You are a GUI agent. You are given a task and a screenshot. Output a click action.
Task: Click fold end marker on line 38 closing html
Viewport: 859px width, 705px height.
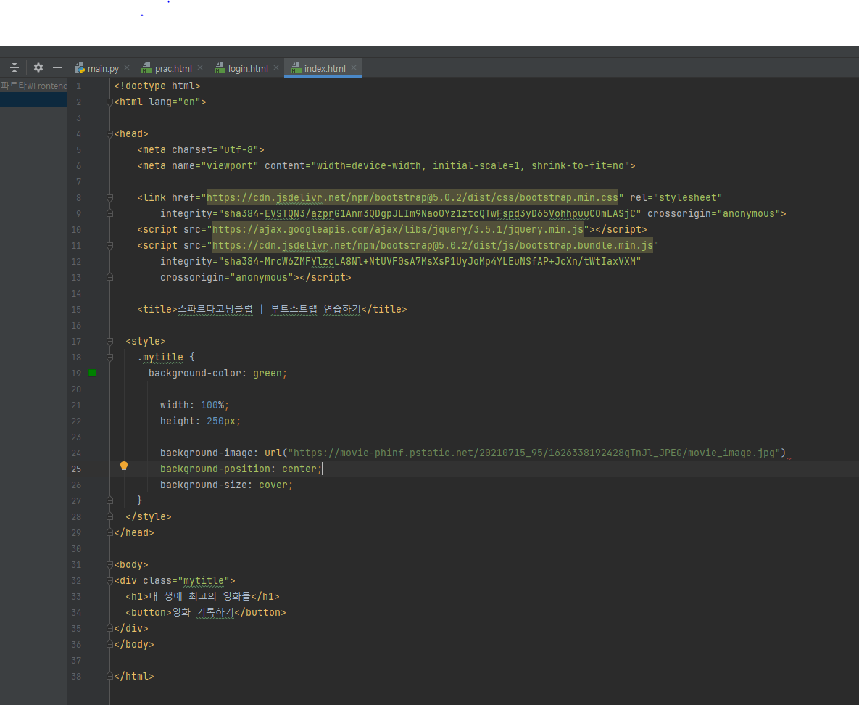point(109,677)
